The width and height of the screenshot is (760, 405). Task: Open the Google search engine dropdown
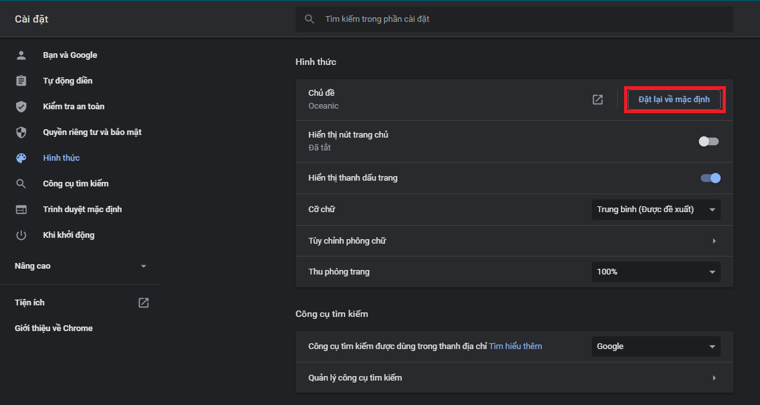click(656, 346)
